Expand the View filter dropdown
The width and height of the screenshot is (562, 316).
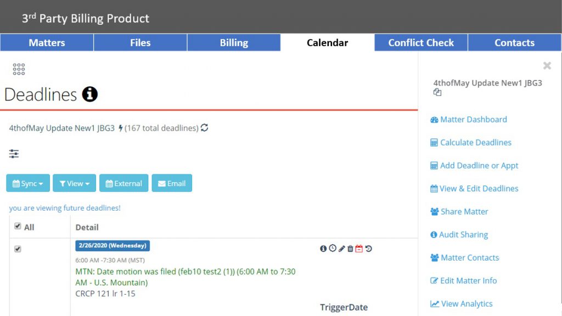tap(74, 183)
